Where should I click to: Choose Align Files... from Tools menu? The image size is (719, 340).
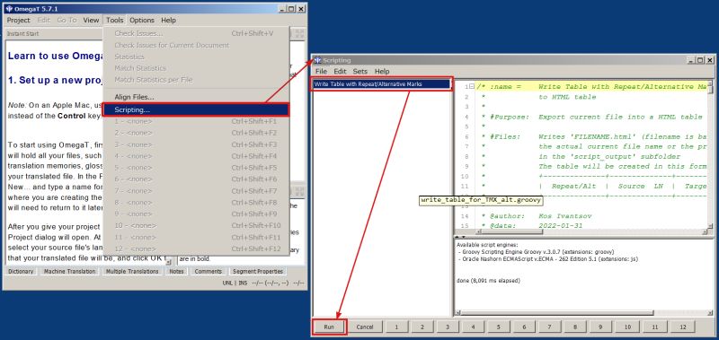point(196,98)
